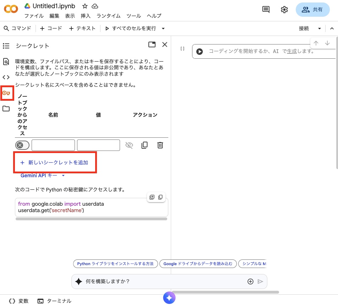Open the find and replace sidebar icon
The image size is (338, 305).
6,62
